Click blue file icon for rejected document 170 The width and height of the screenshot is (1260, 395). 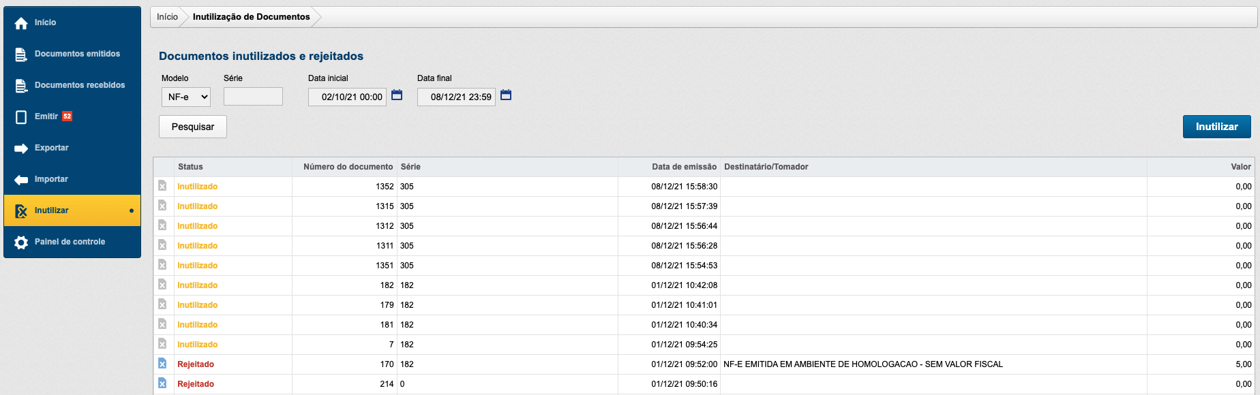click(x=162, y=364)
